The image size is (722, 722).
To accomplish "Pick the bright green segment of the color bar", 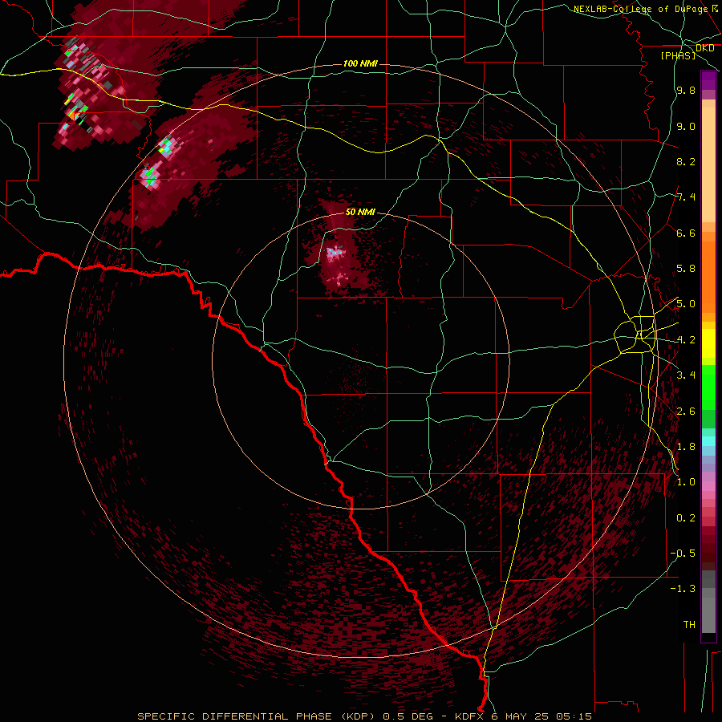I will click(708, 387).
